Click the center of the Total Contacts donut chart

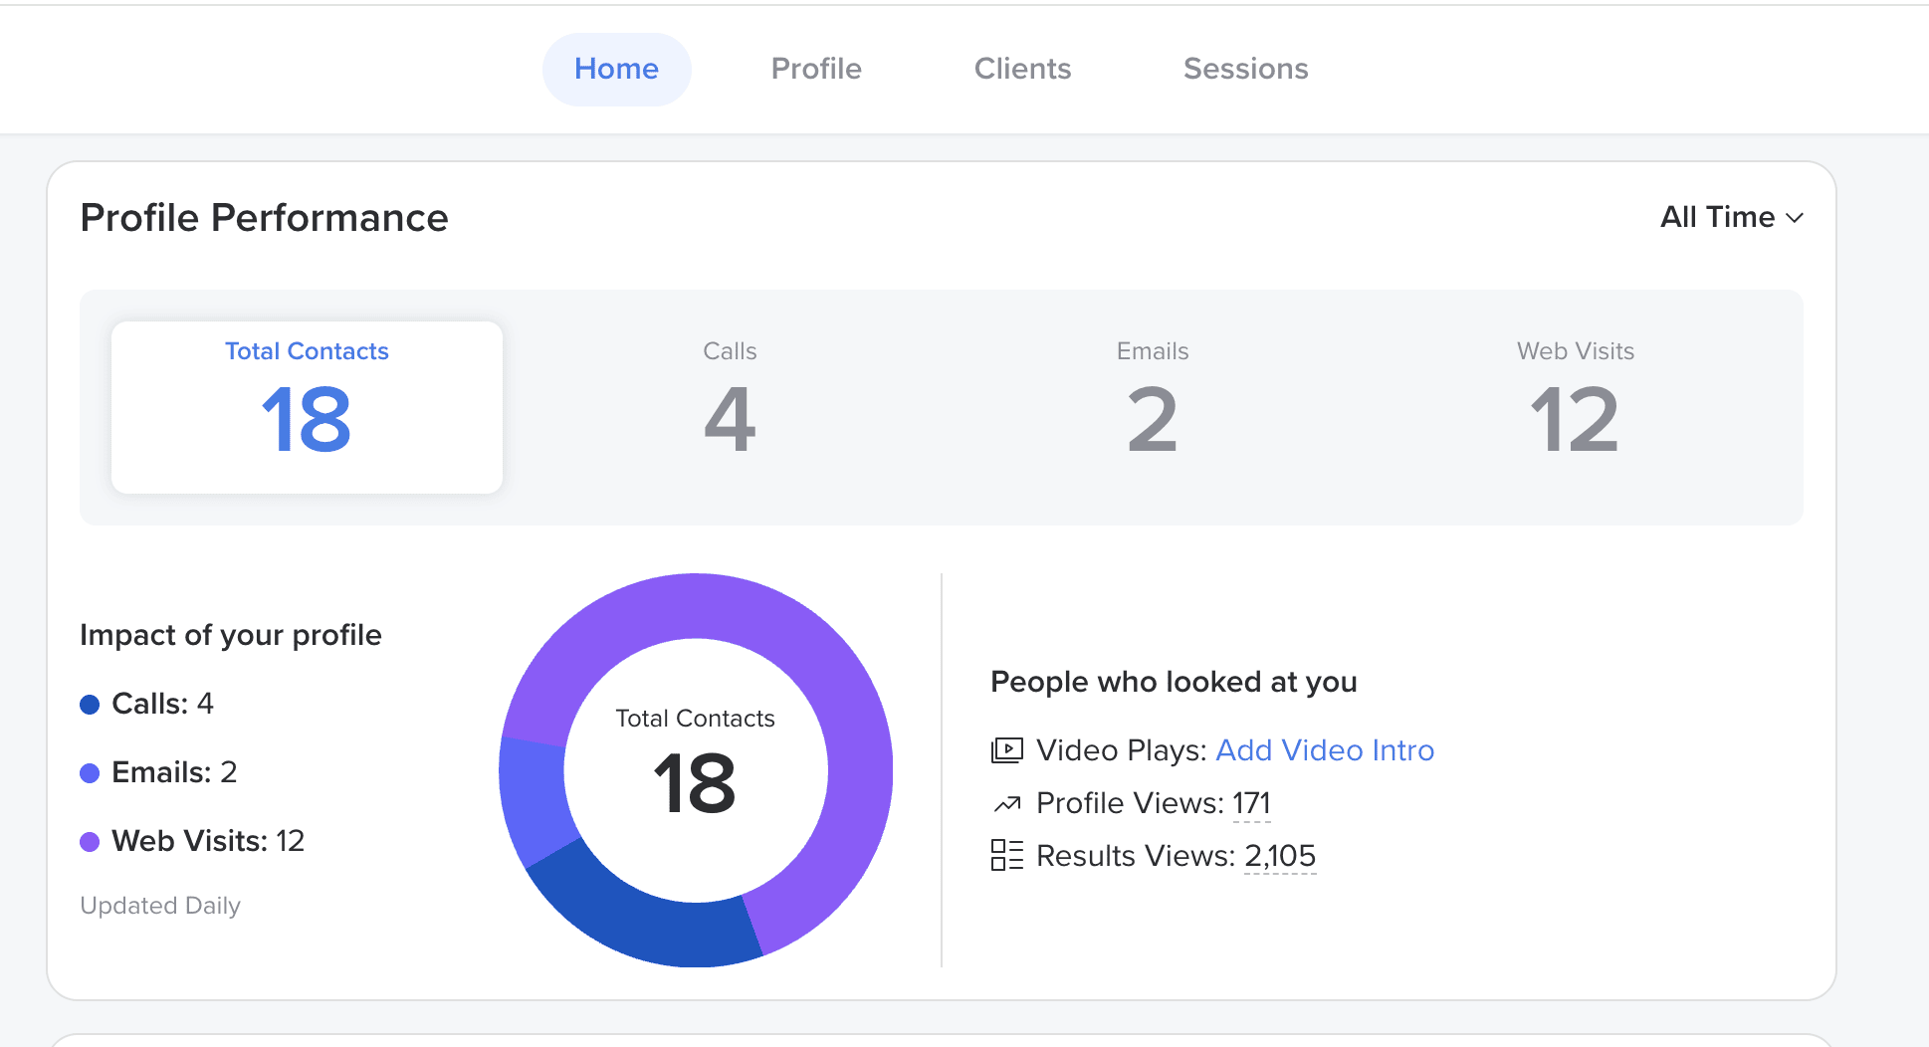pos(696,769)
